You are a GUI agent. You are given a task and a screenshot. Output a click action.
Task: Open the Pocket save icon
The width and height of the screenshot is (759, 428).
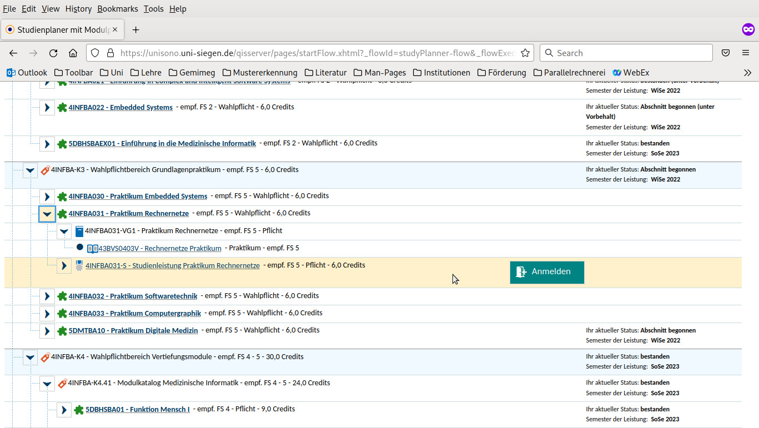726,53
